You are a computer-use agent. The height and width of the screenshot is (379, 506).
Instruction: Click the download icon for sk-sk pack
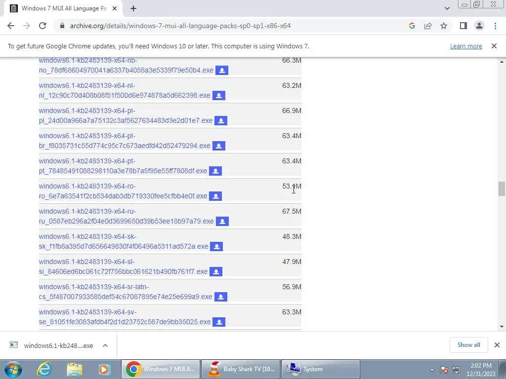[x=216, y=246]
